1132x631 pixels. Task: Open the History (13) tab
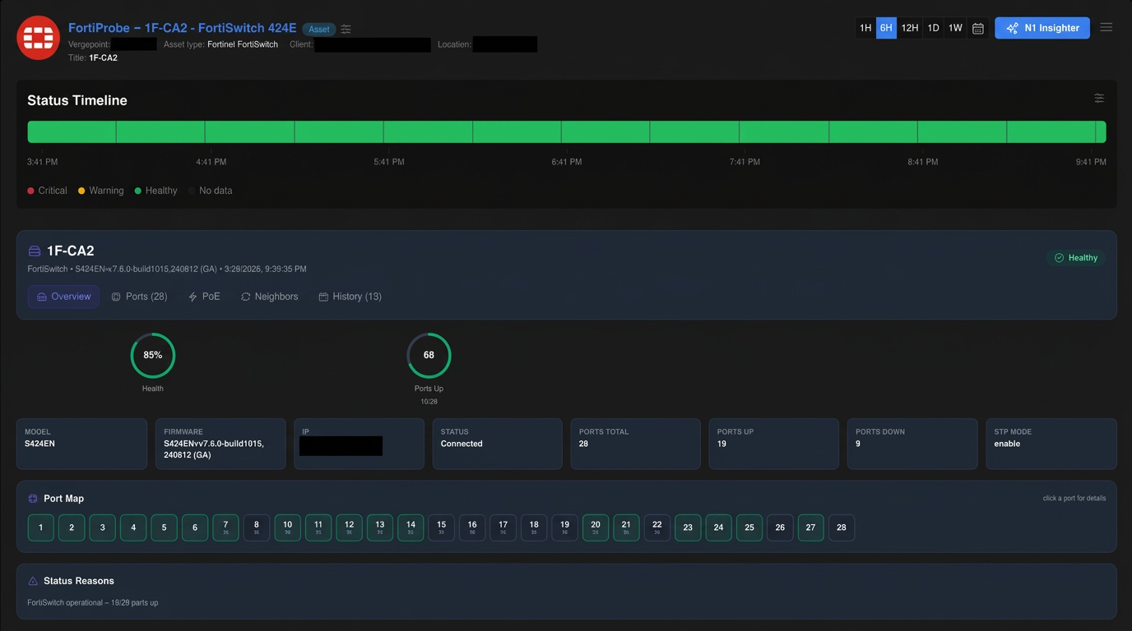click(350, 297)
